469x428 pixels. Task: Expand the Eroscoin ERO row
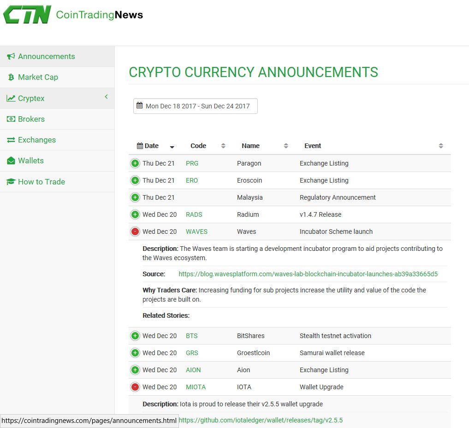(135, 180)
